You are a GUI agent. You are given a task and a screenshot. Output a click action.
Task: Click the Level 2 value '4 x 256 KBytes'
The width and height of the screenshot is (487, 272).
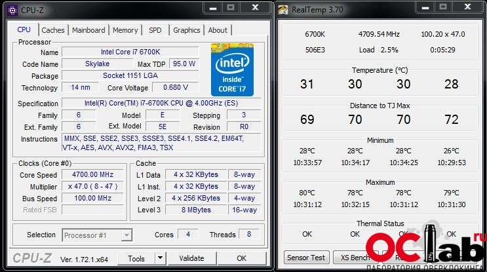tap(196, 198)
